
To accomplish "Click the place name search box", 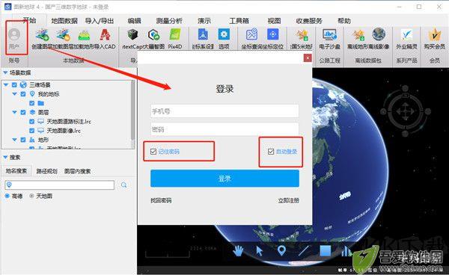I will (60, 185).
